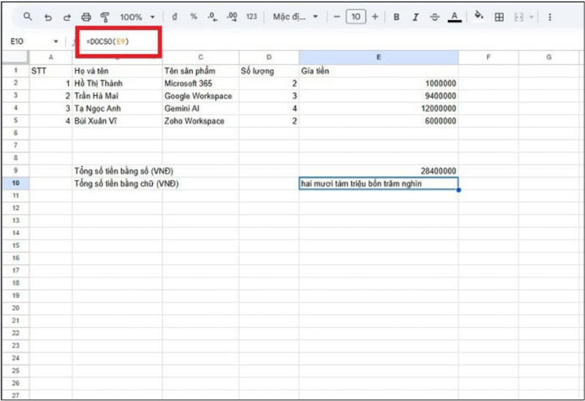The height and width of the screenshot is (401, 585).
Task: Select column G header
Action: [x=548, y=57]
